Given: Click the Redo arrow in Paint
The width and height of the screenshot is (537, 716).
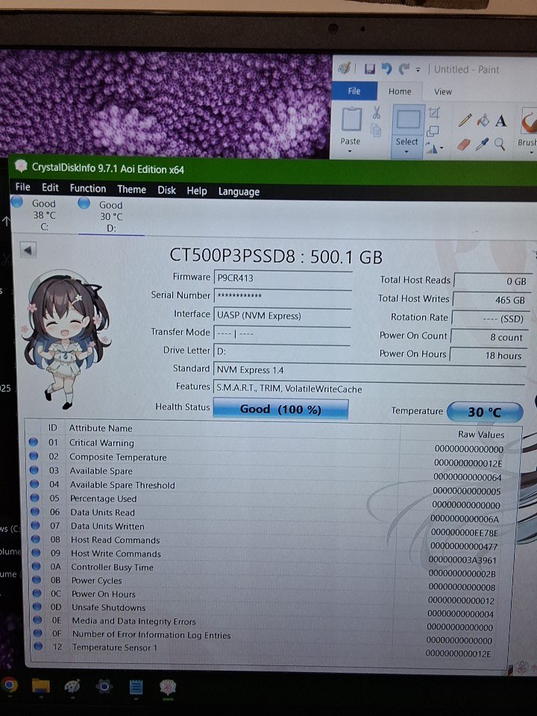Looking at the screenshot, I should pyautogui.click(x=403, y=69).
